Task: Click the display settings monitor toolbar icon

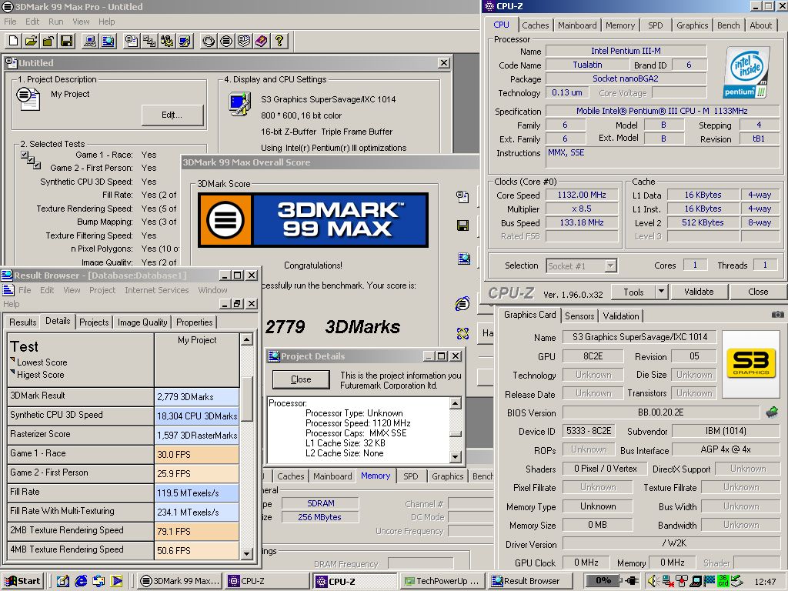Action: [185, 41]
